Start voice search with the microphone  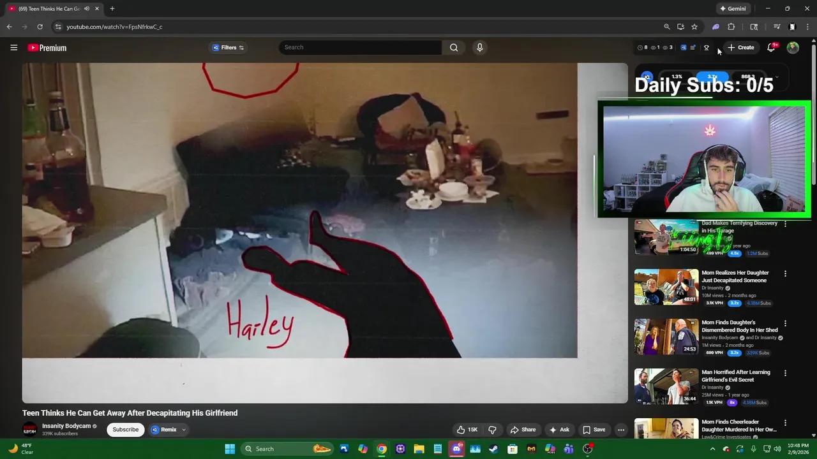[479, 47]
